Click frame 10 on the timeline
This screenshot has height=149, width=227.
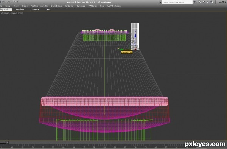[12, 147]
